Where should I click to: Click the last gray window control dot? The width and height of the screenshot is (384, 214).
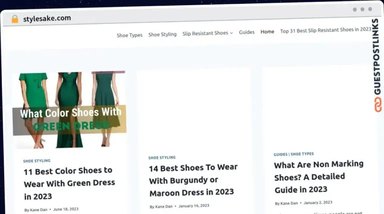[370, 9]
